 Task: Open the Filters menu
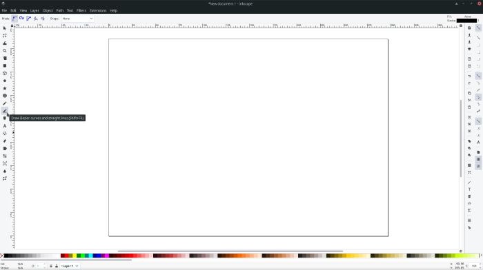click(81, 10)
